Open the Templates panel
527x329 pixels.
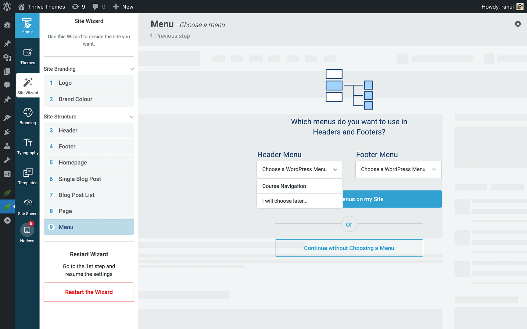click(x=27, y=176)
